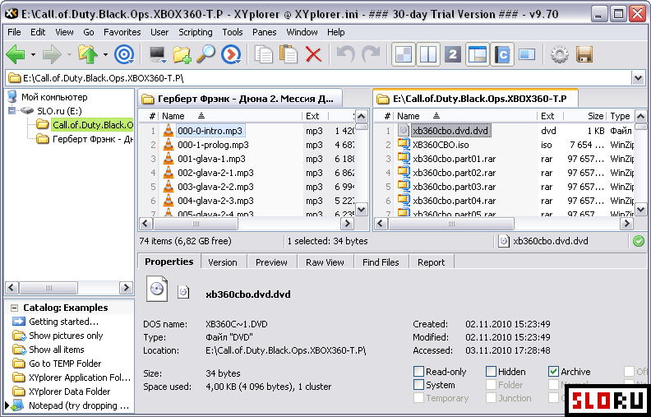The width and height of the screenshot is (651, 417).
Task: Click the Redo arrow icon
Action: pos(371,54)
